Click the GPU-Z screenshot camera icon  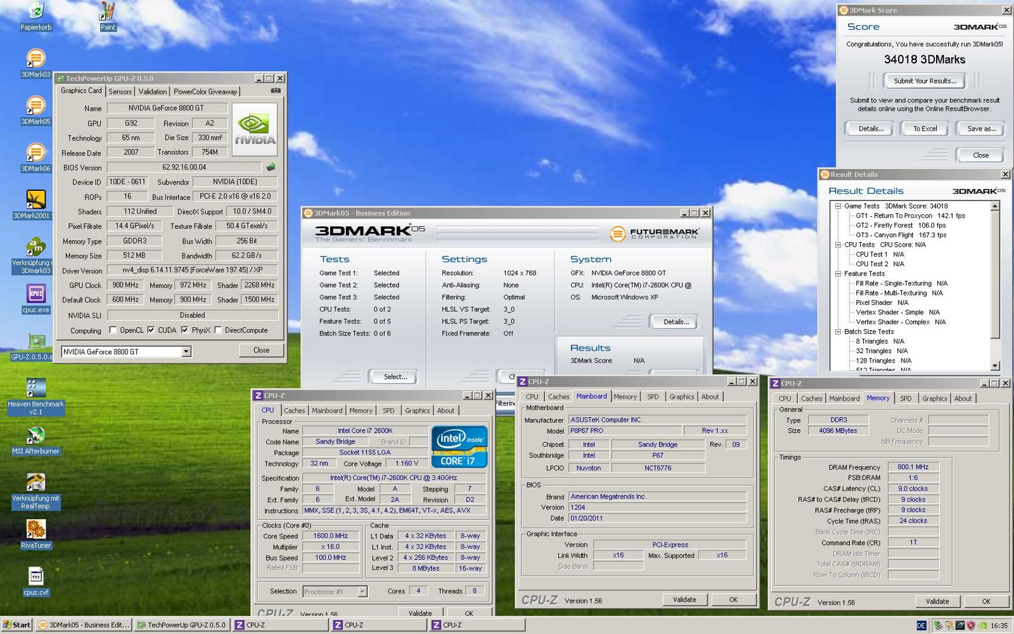tap(276, 91)
